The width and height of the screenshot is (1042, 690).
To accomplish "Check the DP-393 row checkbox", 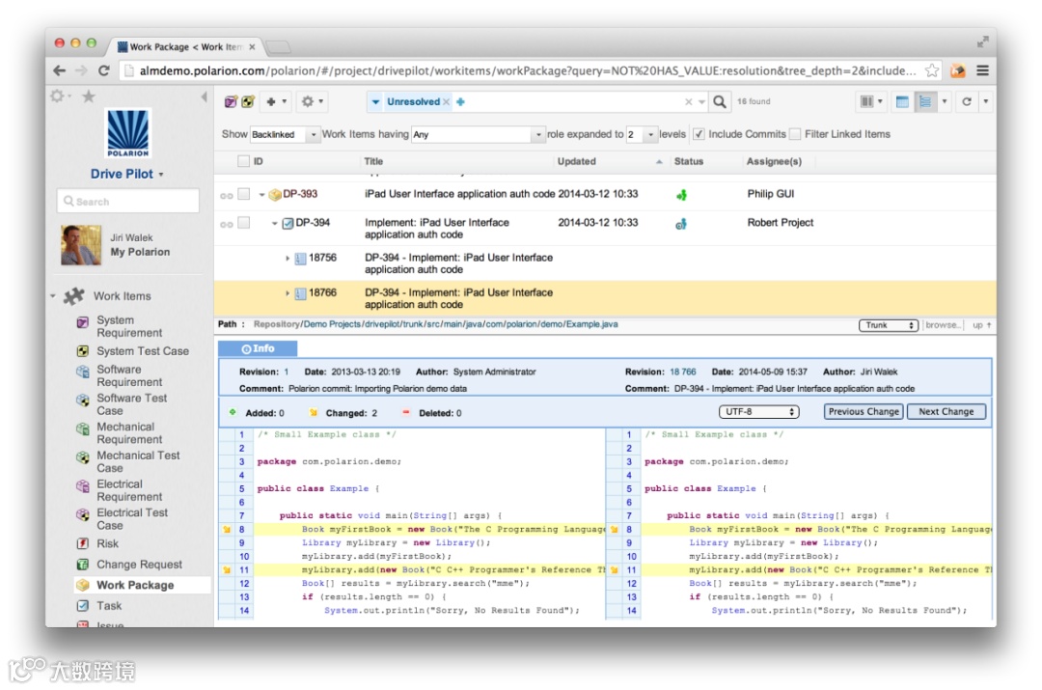I will click(x=244, y=194).
